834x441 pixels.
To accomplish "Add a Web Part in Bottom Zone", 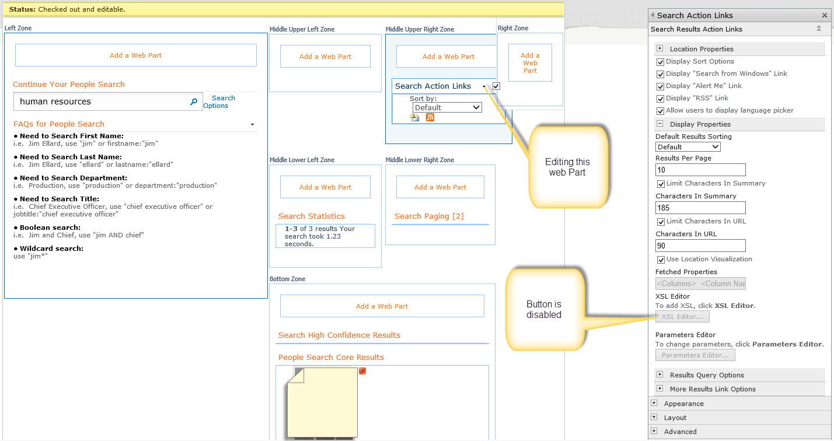I will [x=382, y=306].
